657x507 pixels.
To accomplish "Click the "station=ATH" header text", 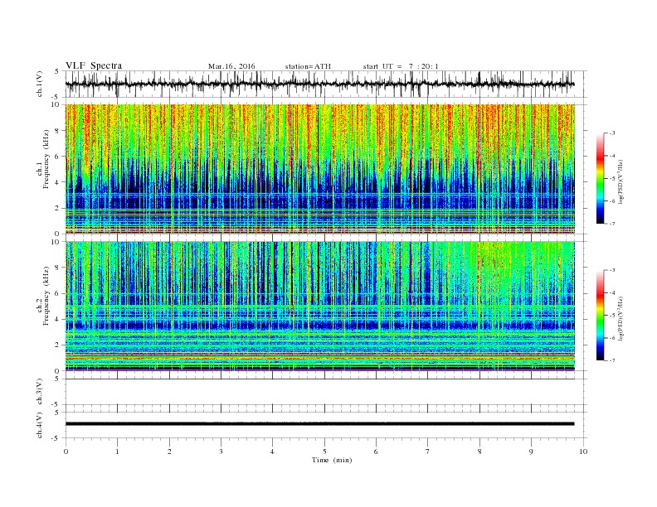I will tap(308, 66).
